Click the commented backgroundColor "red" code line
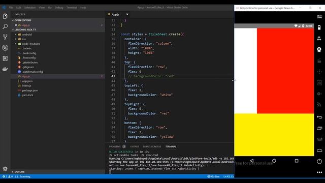This screenshot has width=325, height=183. coord(151,76)
